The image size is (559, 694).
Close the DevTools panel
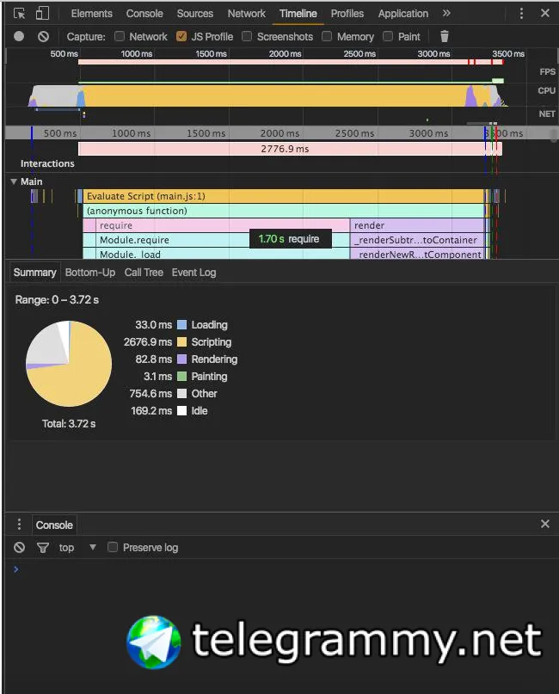coord(545,13)
